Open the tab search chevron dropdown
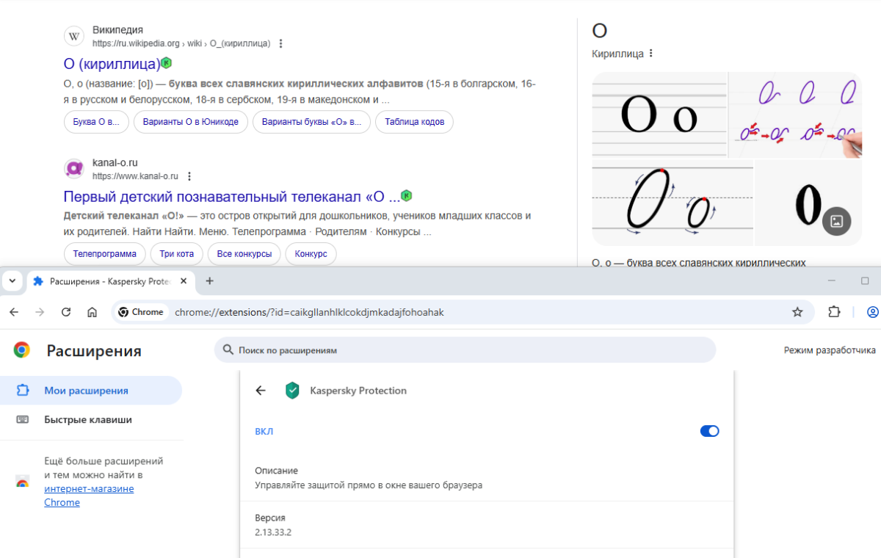 (x=12, y=281)
